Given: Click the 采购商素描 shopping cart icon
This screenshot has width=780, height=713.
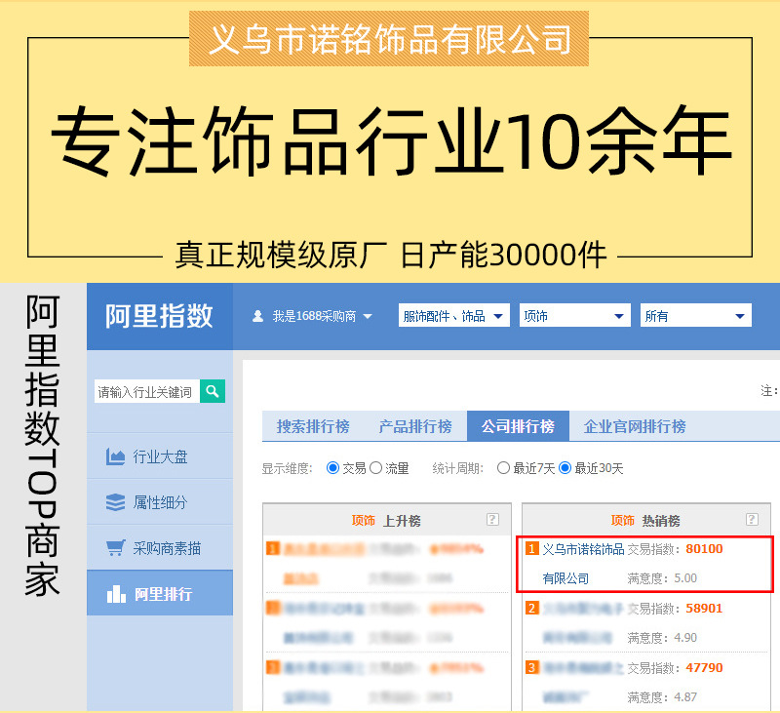Looking at the screenshot, I should pyautogui.click(x=115, y=548).
